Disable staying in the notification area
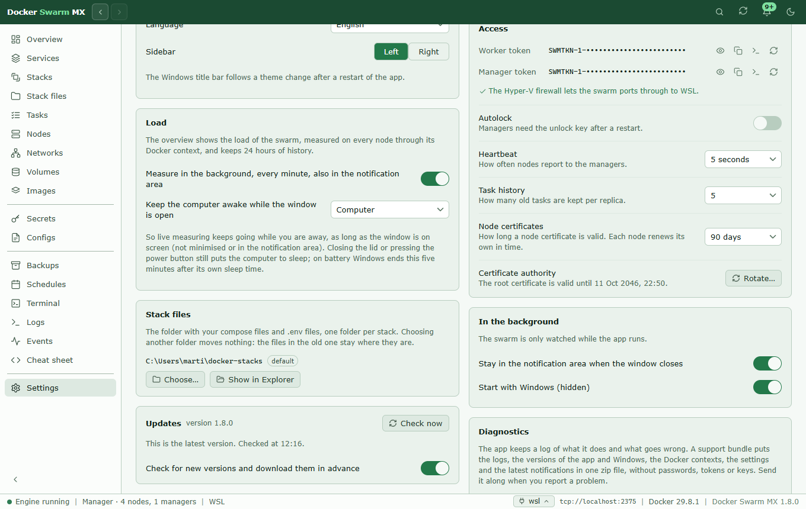806x509 pixels. tap(767, 363)
